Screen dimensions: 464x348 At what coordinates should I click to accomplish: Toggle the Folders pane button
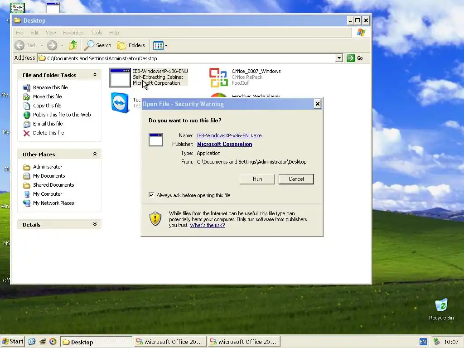131,45
